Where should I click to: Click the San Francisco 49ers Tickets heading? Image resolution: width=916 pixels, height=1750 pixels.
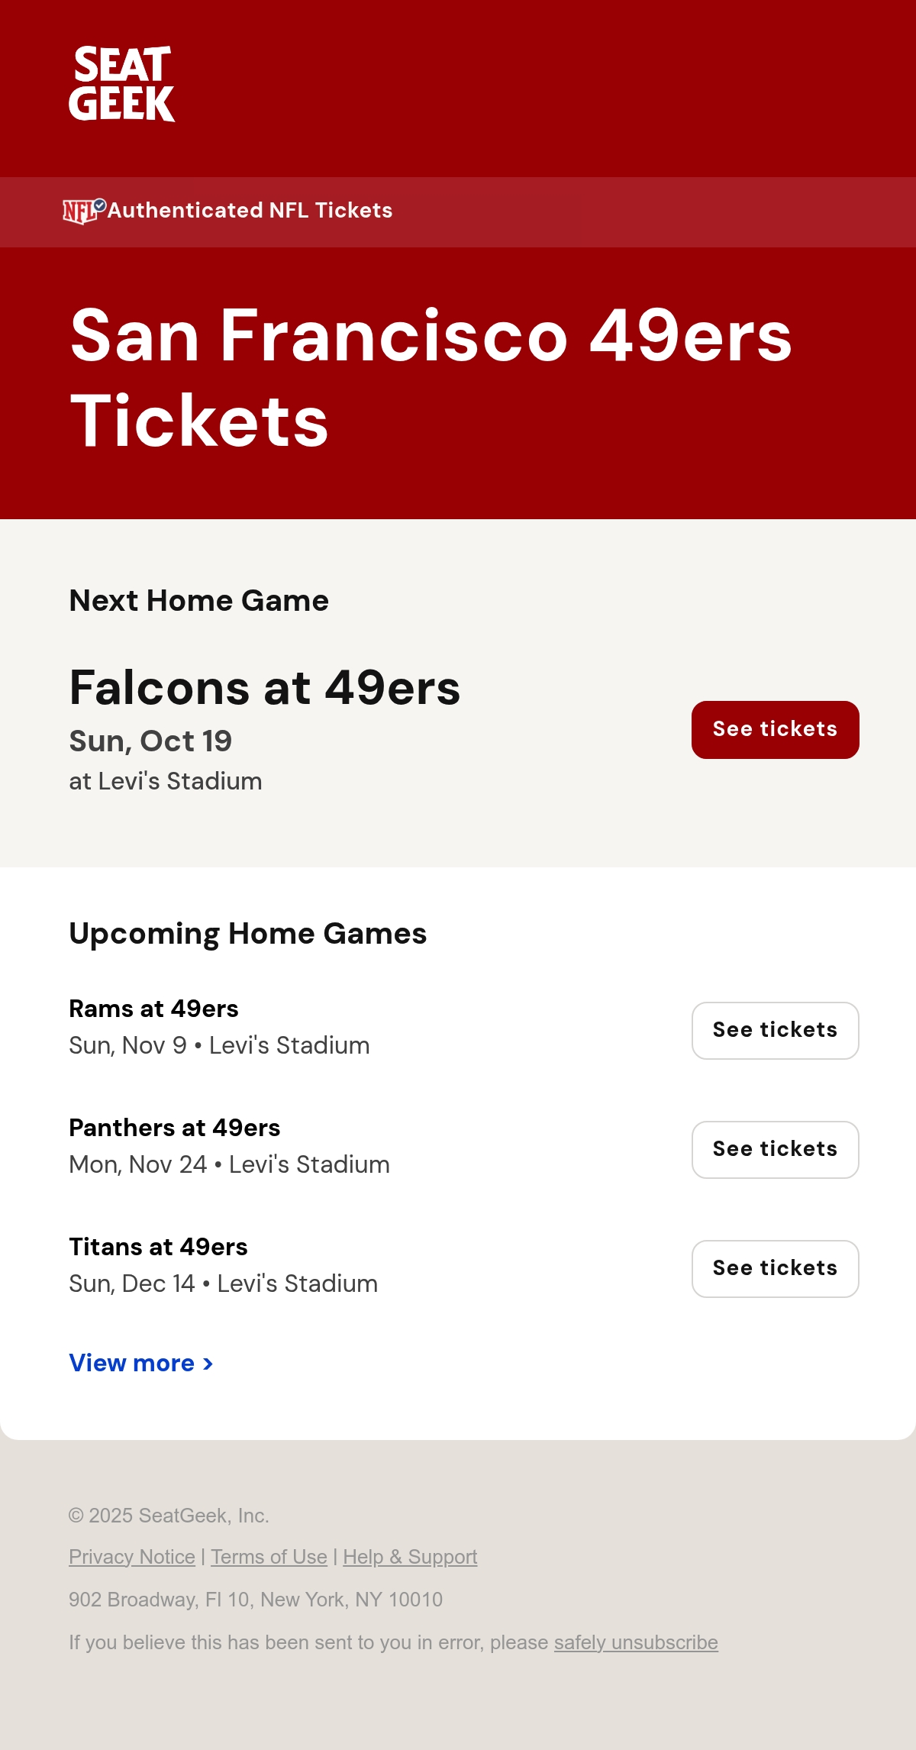431,378
